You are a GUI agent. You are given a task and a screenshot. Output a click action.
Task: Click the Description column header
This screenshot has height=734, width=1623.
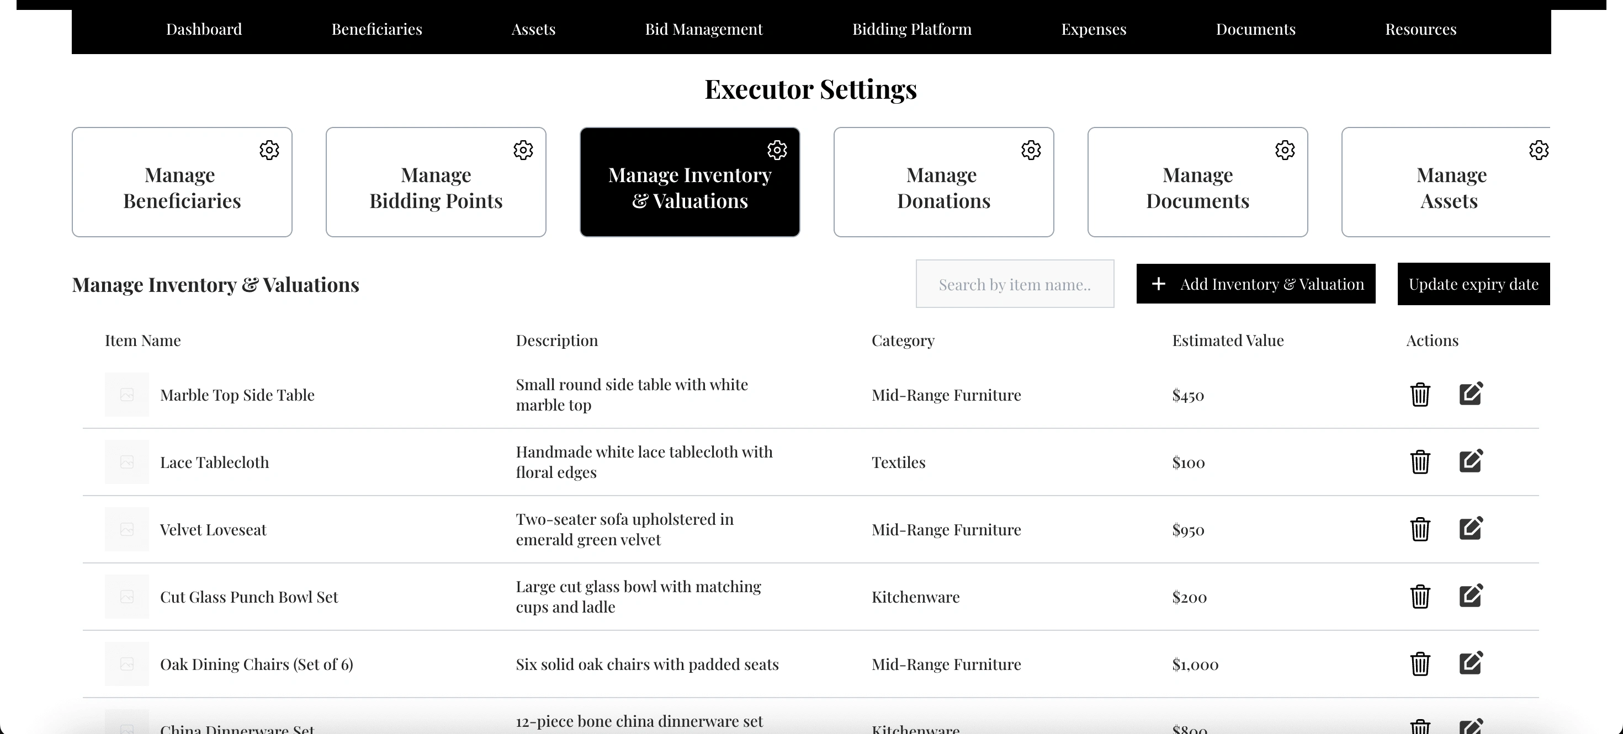point(557,341)
